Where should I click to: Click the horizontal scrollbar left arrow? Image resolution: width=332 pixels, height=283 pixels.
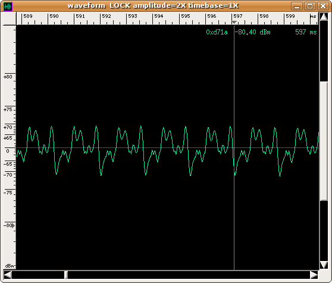coord(8,275)
